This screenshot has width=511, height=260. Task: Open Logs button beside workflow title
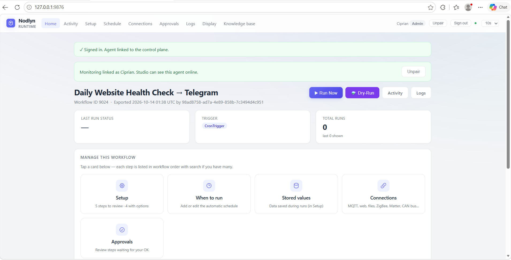pyautogui.click(x=421, y=93)
